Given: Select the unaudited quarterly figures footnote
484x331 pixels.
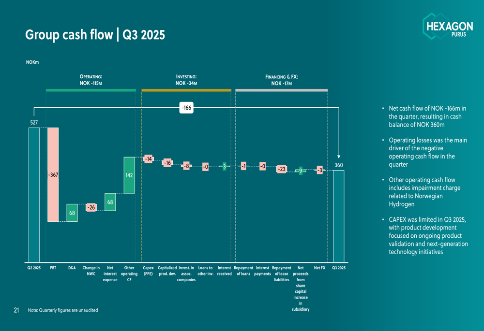Looking at the screenshot, I should pos(63,310).
